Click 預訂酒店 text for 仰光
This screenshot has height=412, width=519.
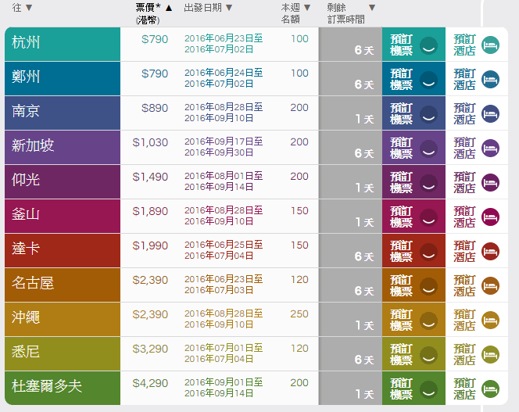(x=464, y=183)
